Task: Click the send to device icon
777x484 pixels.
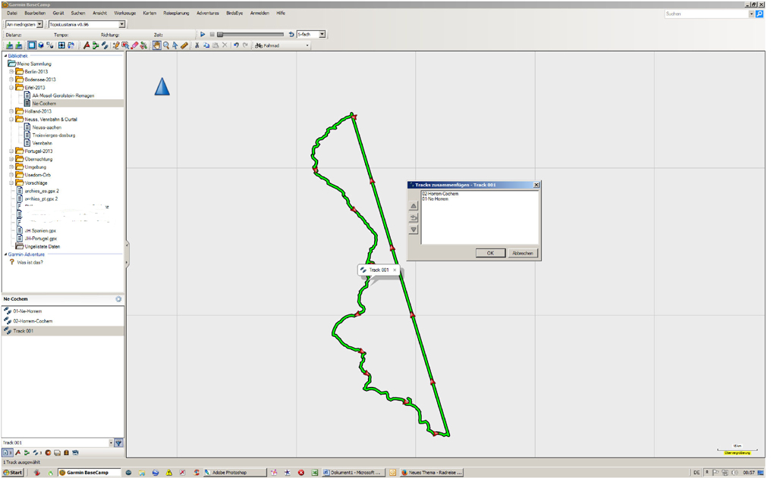Action: click(9, 45)
